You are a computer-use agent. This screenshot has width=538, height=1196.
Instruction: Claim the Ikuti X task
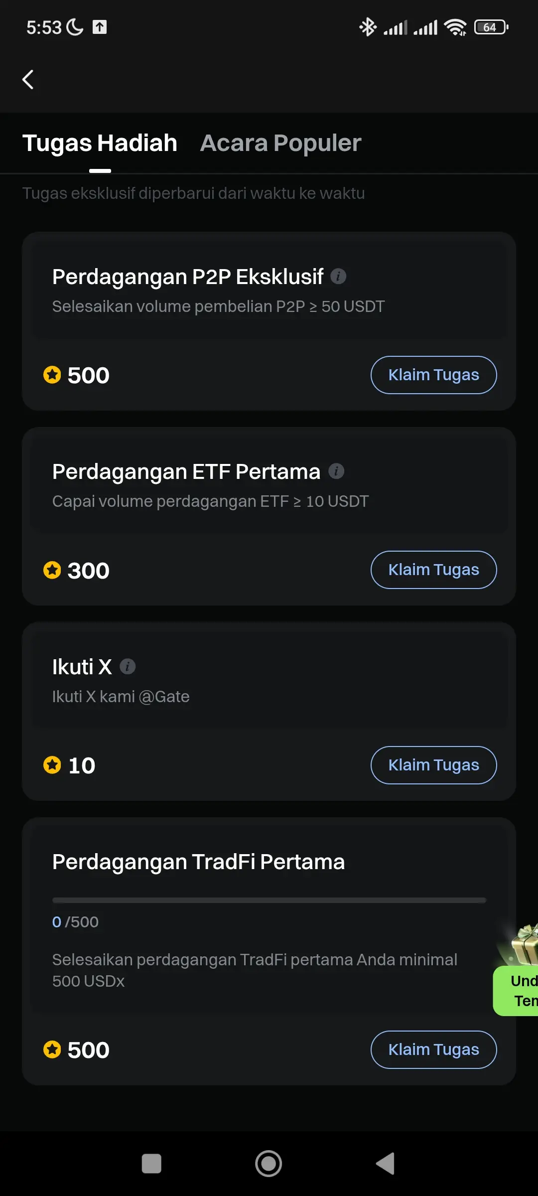(433, 765)
